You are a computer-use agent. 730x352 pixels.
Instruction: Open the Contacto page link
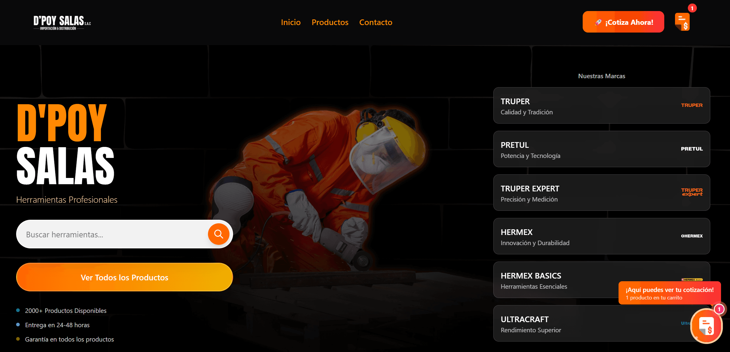376,22
